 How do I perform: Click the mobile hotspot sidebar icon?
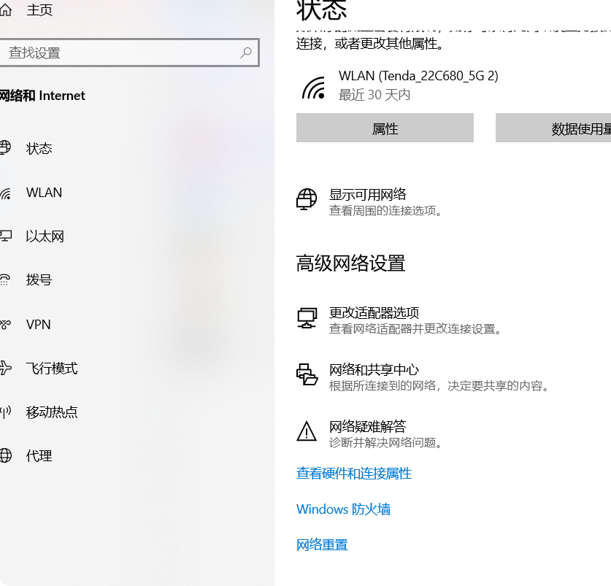6,412
